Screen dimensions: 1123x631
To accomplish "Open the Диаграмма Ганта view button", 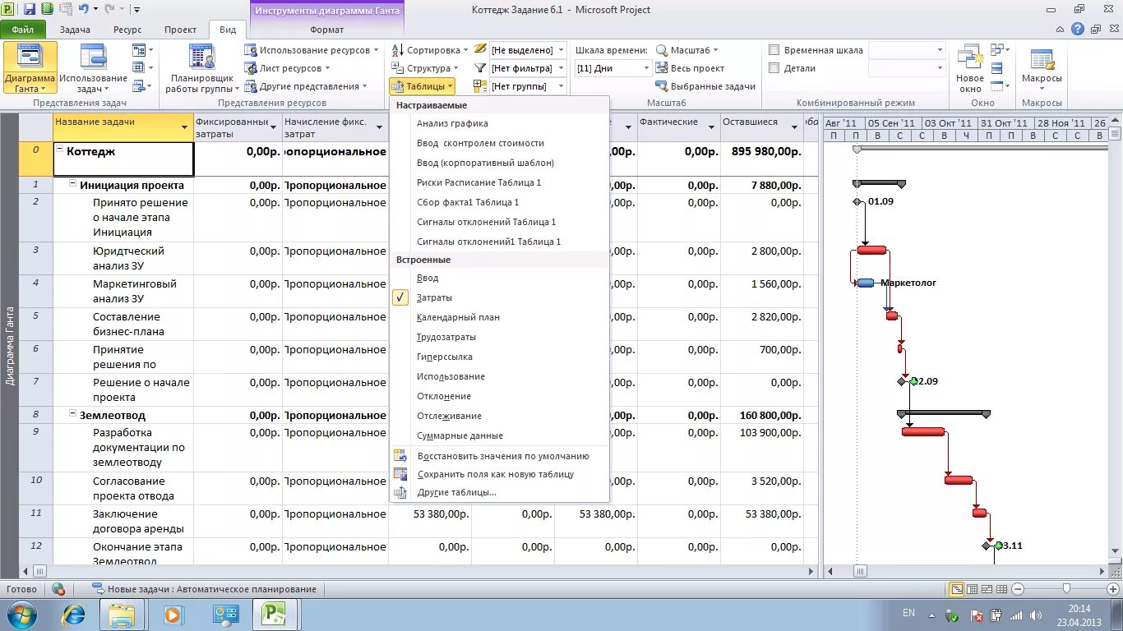I will pyautogui.click(x=30, y=67).
